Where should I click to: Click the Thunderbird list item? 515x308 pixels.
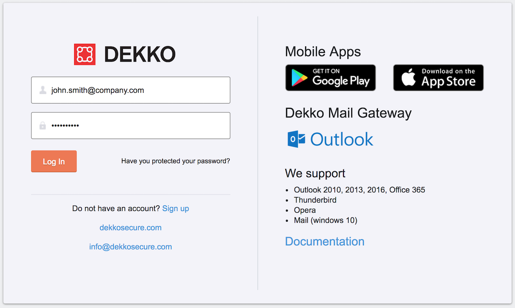tap(315, 200)
